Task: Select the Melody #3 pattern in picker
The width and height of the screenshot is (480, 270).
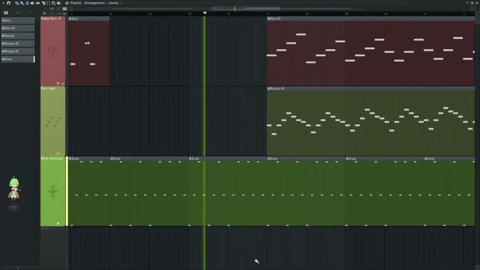Action: (18, 44)
